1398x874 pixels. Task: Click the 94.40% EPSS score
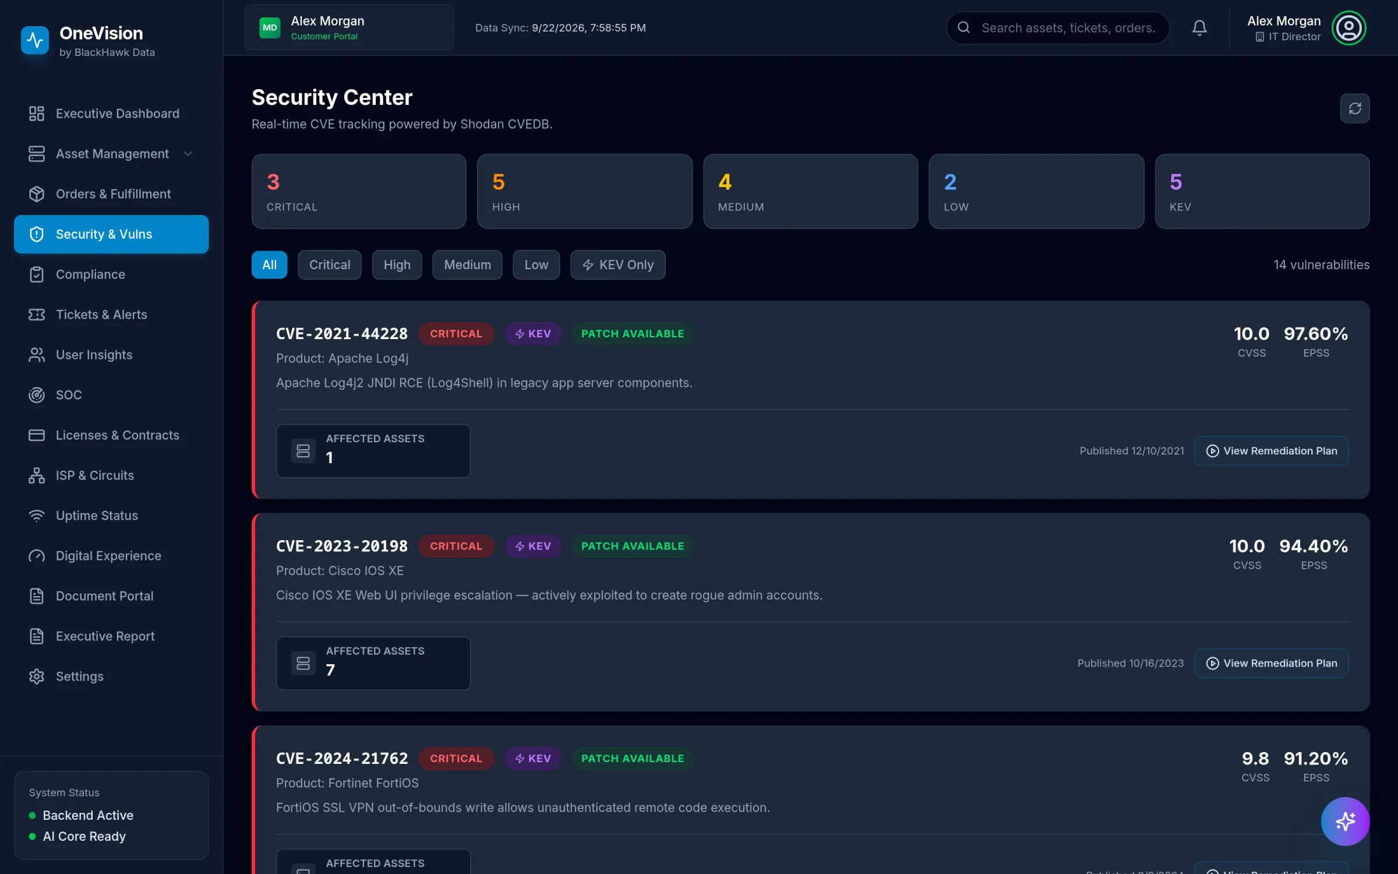(x=1314, y=546)
